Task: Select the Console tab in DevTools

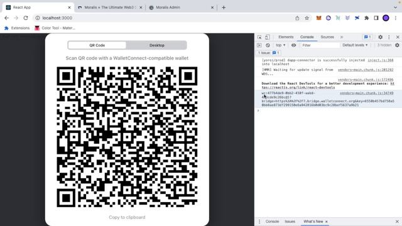Action: (x=307, y=37)
